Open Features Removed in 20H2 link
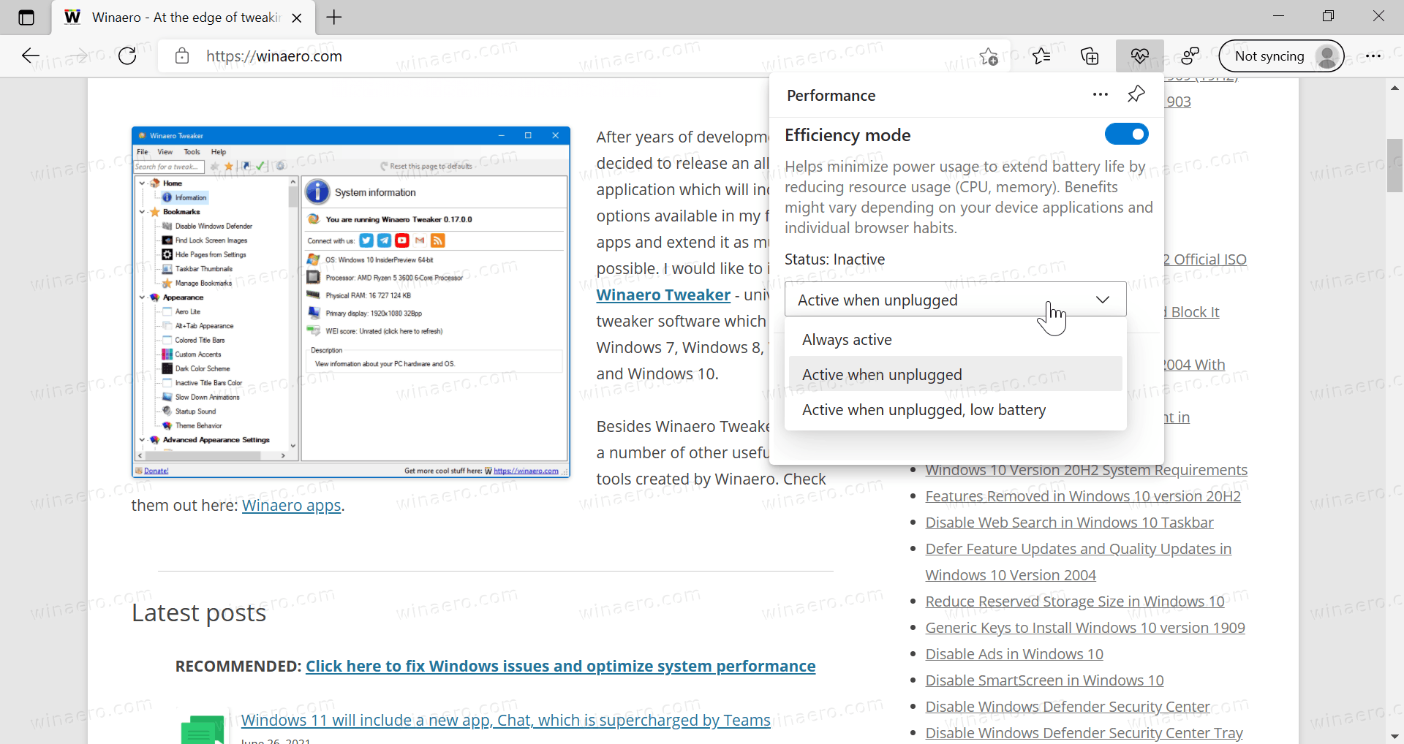Image resolution: width=1404 pixels, height=744 pixels. (x=1083, y=496)
